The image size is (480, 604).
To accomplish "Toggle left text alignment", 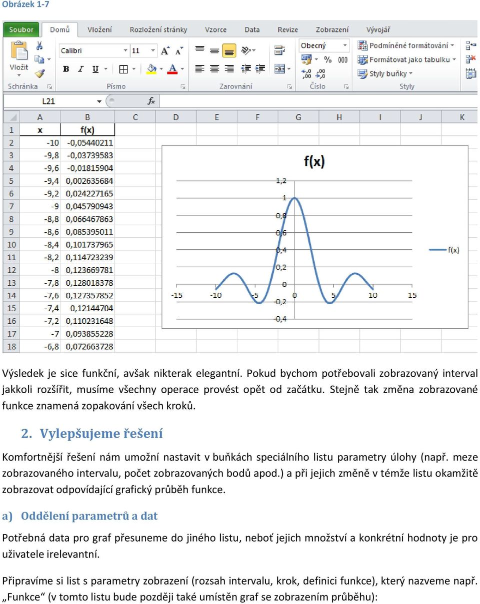I will [200, 68].
